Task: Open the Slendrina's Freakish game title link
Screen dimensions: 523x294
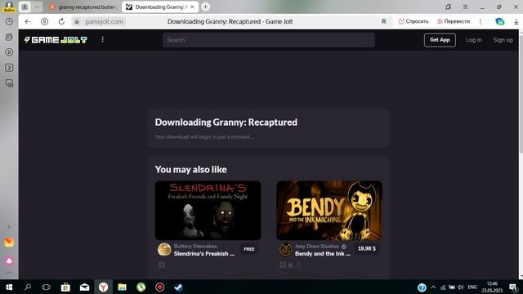Action: coord(203,254)
